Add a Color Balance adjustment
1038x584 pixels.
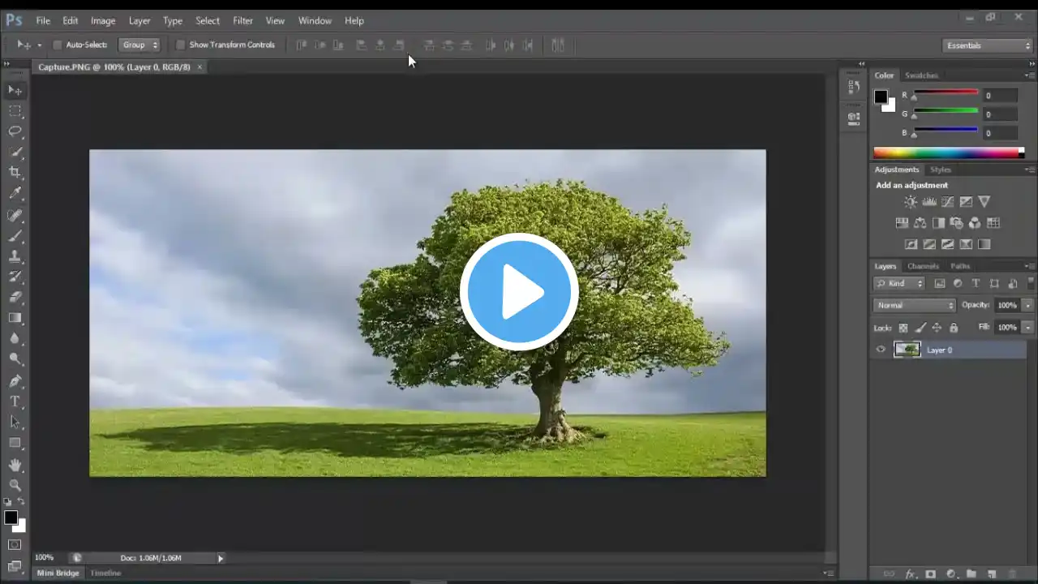920,223
